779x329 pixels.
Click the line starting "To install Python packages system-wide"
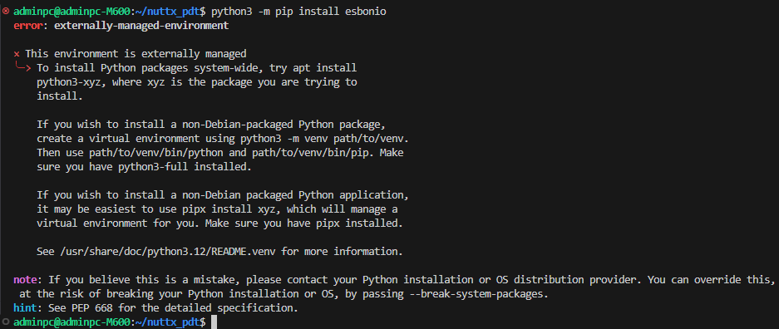pos(197,67)
